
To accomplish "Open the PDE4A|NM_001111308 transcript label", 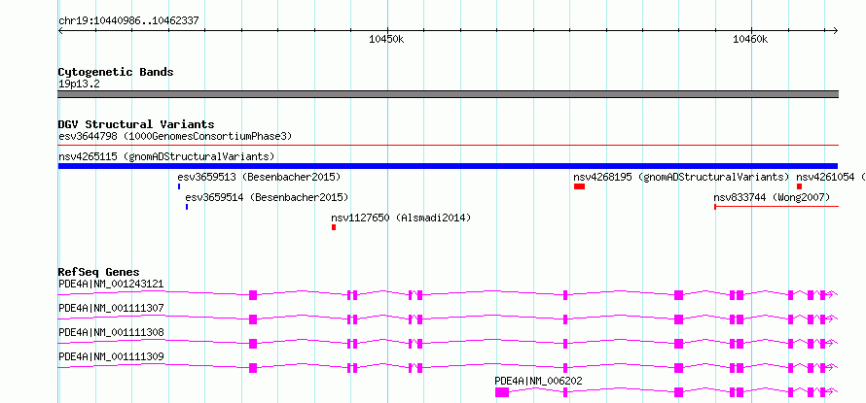I will [111, 332].
